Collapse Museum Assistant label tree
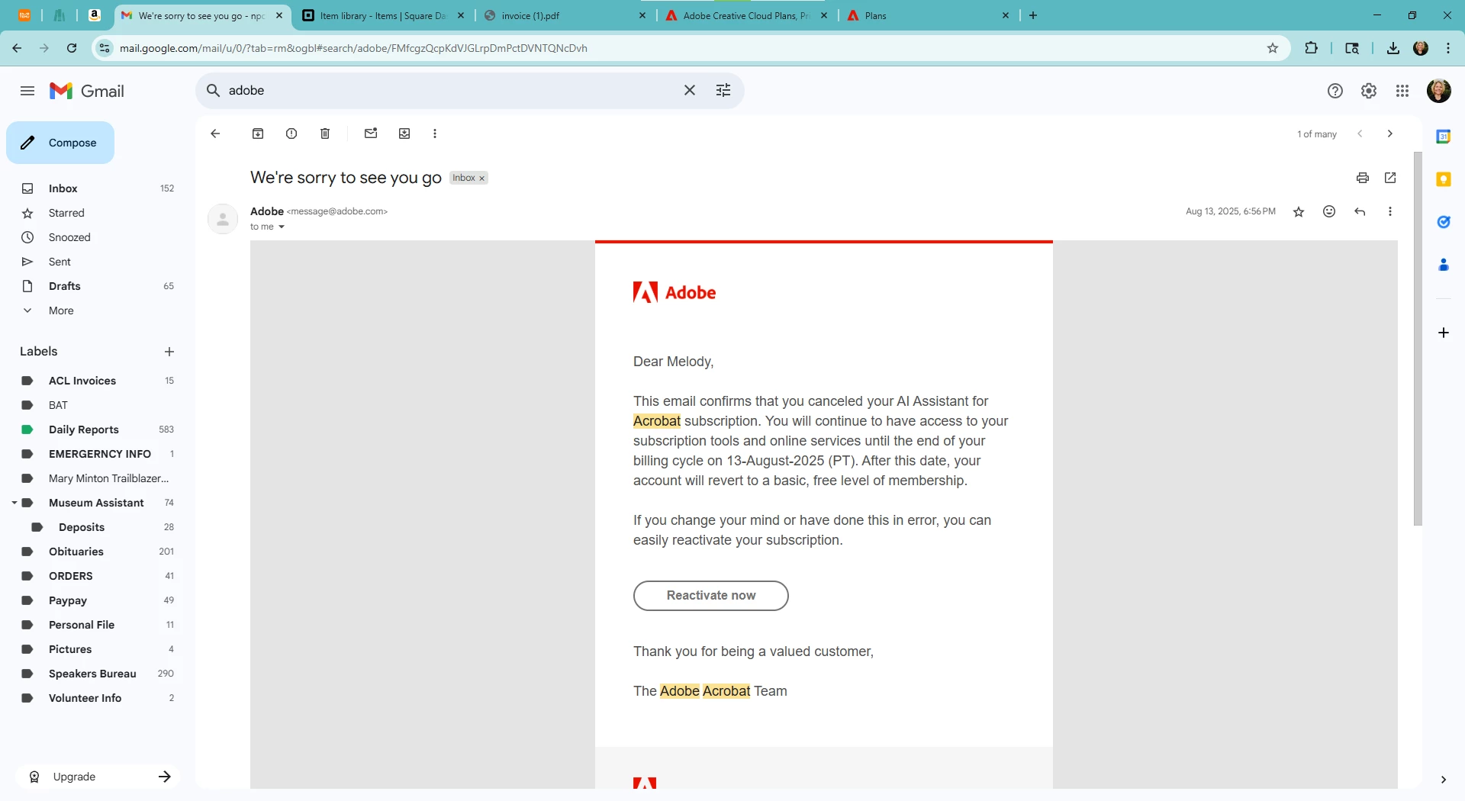This screenshot has height=801, width=1465. (14, 503)
